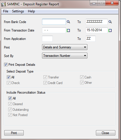Screen dimensions: 121x140
Task: Click the To Transaction Date field 15-10-2014
Action: 97,30
